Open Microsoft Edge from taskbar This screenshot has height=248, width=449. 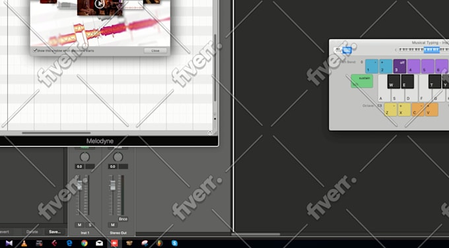[x=69, y=243]
